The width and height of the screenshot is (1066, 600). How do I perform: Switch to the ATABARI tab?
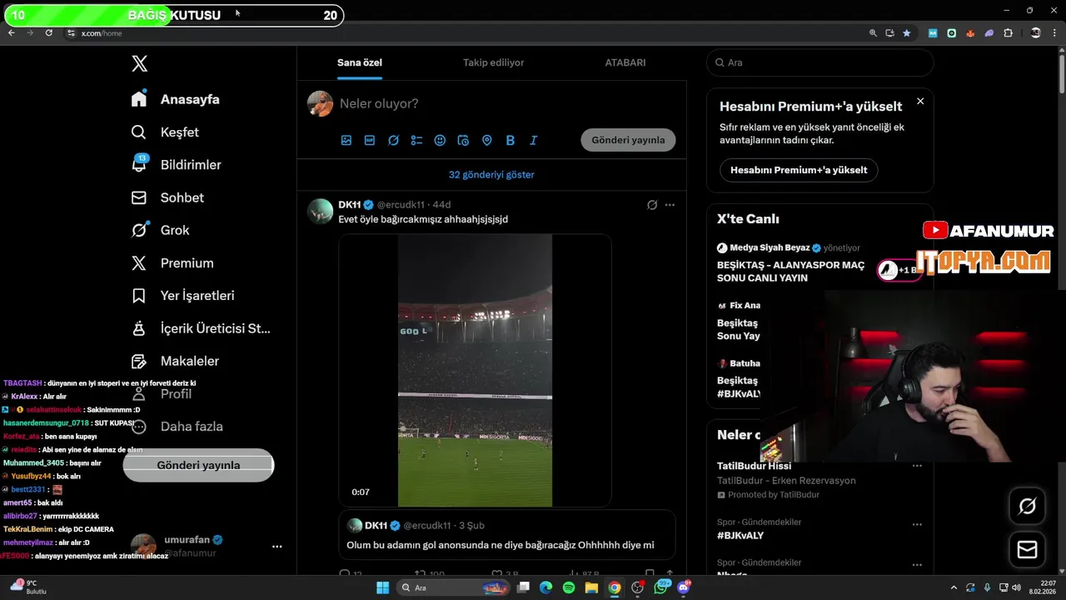(625, 62)
